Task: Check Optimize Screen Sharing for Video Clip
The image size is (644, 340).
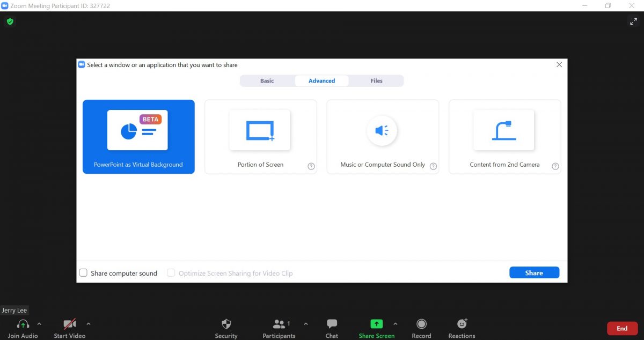Action: click(171, 273)
